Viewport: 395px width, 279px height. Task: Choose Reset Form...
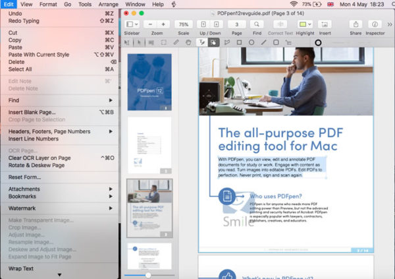tap(59, 177)
